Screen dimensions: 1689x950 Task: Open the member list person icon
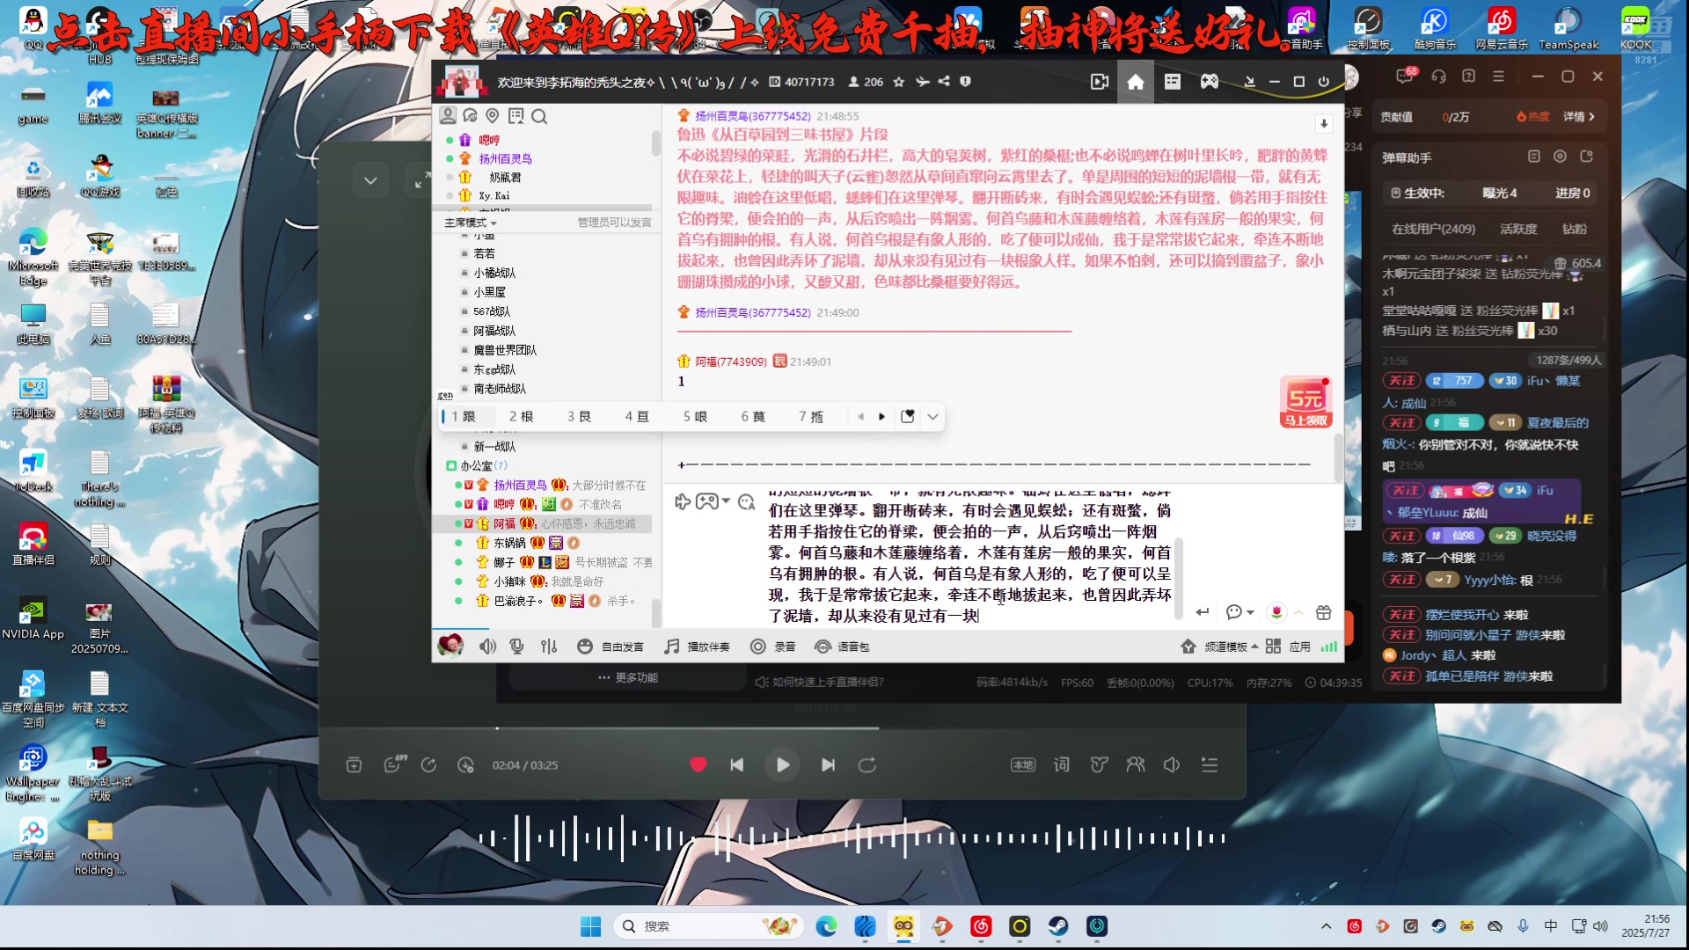[448, 115]
